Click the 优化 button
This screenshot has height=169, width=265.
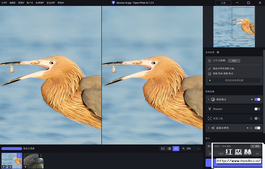[234, 61]
